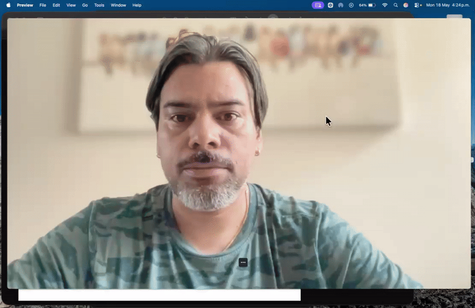
Task: Open the File menu
Action: pos(43,5)
